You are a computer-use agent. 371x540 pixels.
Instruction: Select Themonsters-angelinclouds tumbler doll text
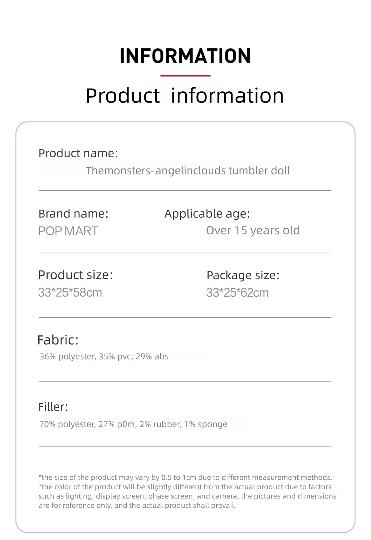[x=188, y=171]
